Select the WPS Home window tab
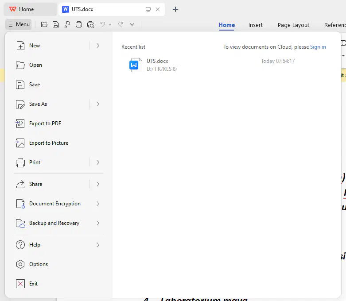 30,9
